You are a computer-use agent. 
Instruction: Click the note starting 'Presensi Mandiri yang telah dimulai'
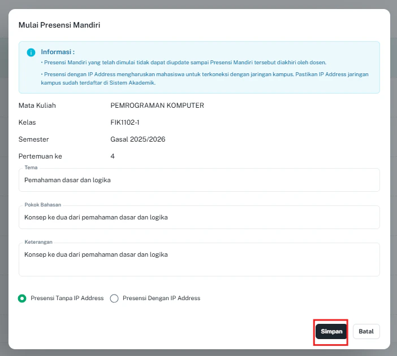point(184,63)
